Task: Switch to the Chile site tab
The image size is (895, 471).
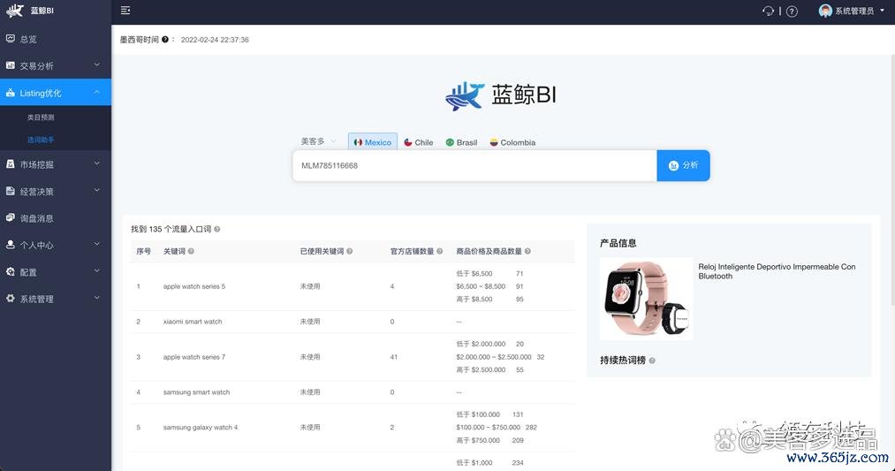Action: tap(419, 142)
